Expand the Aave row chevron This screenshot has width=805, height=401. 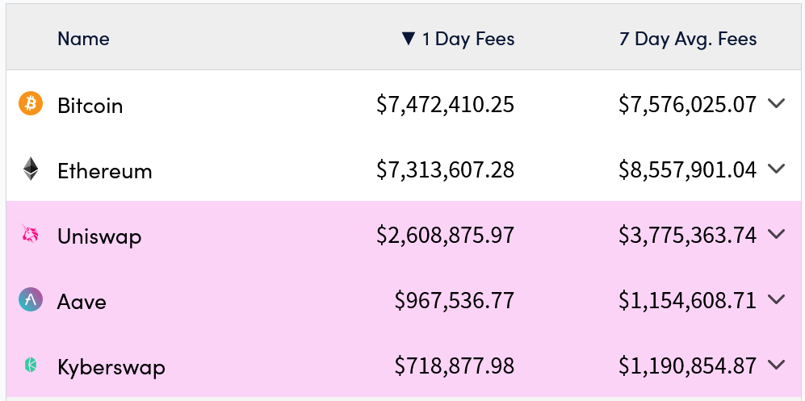pyautogui.click(x=776, y=300)
